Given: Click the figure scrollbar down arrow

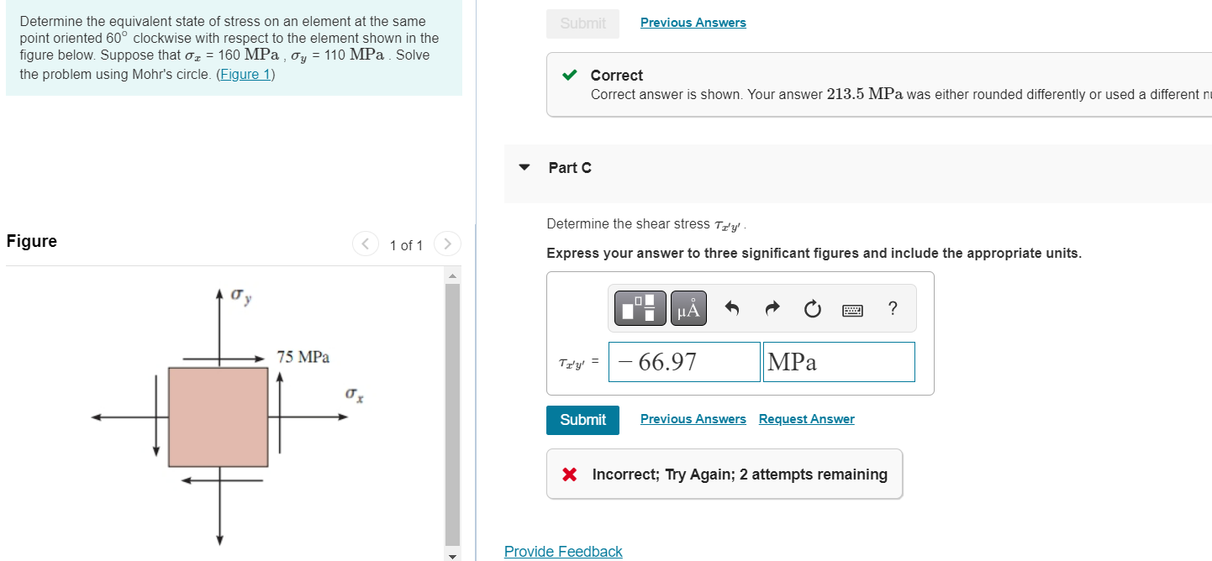Looking at the screenshot, I should pyautogui.click(x=452, y=554).
